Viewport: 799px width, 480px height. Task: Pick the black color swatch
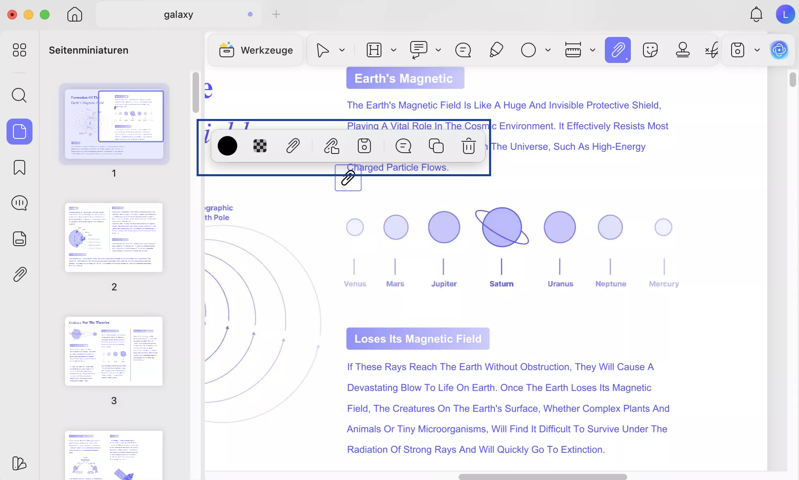pos(227,146)
